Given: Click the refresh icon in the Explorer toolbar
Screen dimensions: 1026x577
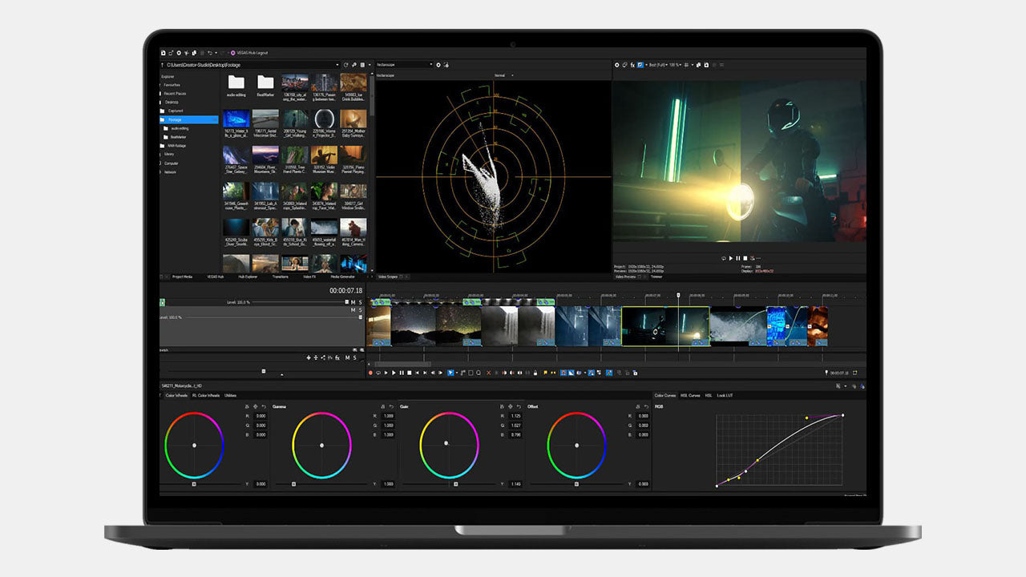Looking at the screenshot, I should point(345,65).
